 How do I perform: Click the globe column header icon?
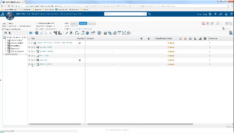pyautogui.click(x=205, y=38)
